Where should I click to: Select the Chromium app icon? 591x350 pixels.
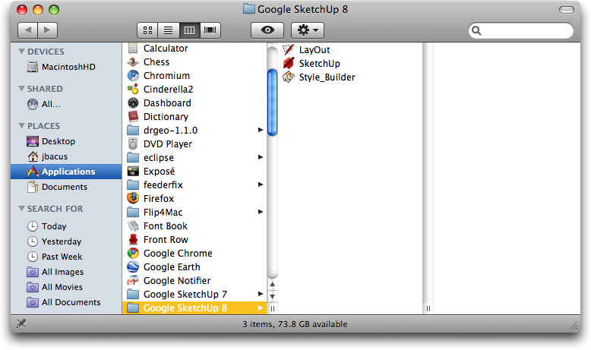133,75
